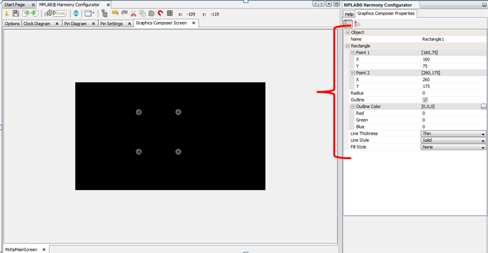Click the first green arrow document icon
Screen dimensions: 488x253
[x=26, y=14]
